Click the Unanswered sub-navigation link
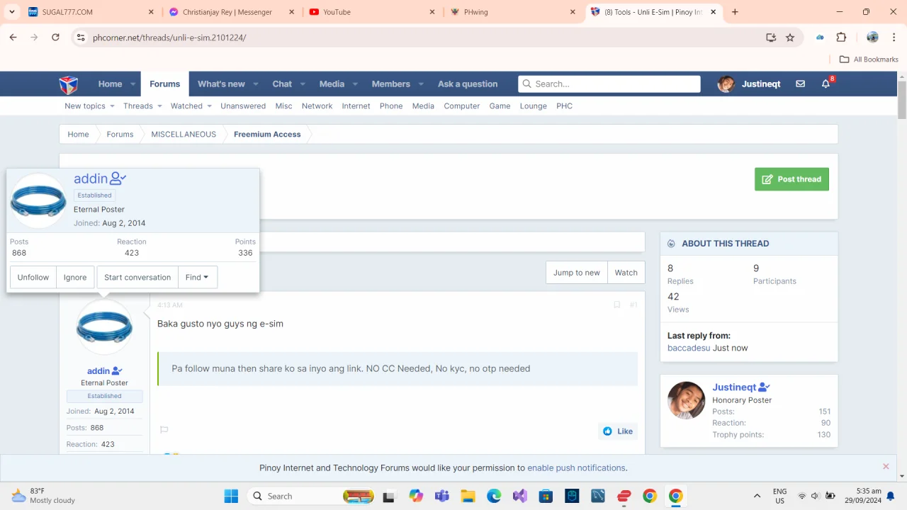907x510 pixels. (243, 106)
